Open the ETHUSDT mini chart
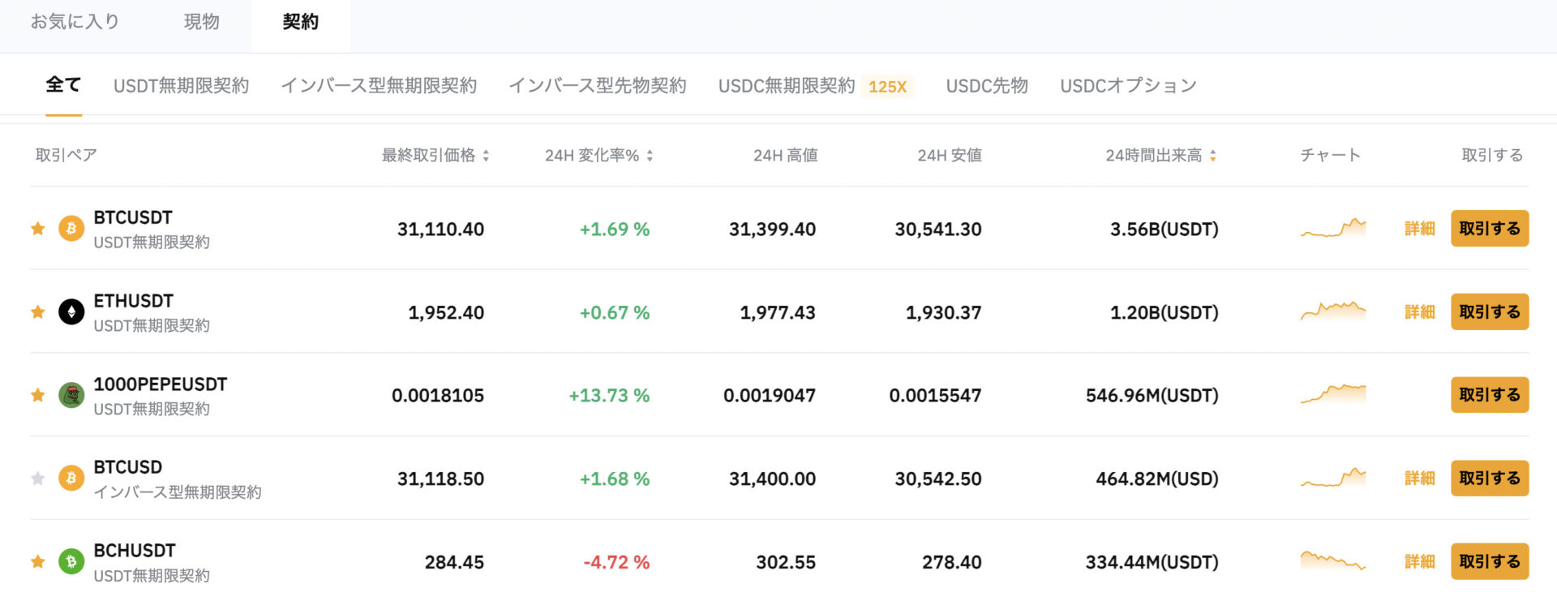Screen dimensions: 1557x601 coord(1333,311)
